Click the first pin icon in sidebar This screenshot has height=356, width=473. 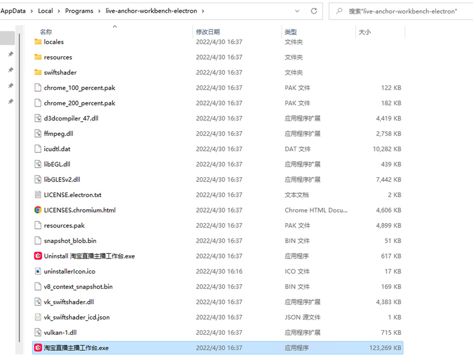tap(10, 54)
